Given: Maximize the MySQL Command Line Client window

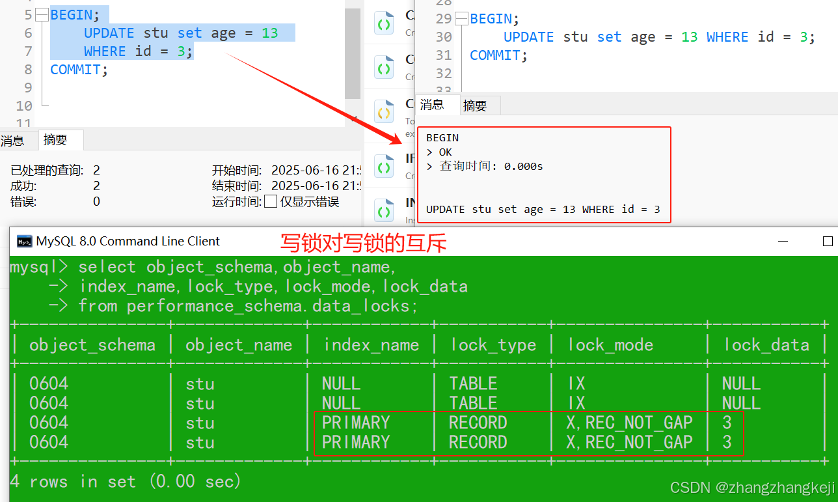Looking at the screenshot, I should tap(828, 241).
